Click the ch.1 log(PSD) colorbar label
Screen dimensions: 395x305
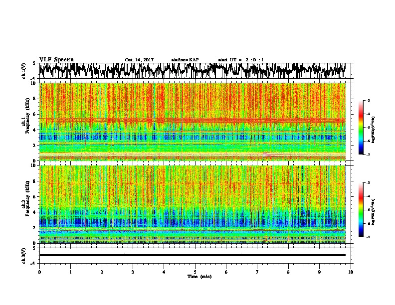pos(374,130)
